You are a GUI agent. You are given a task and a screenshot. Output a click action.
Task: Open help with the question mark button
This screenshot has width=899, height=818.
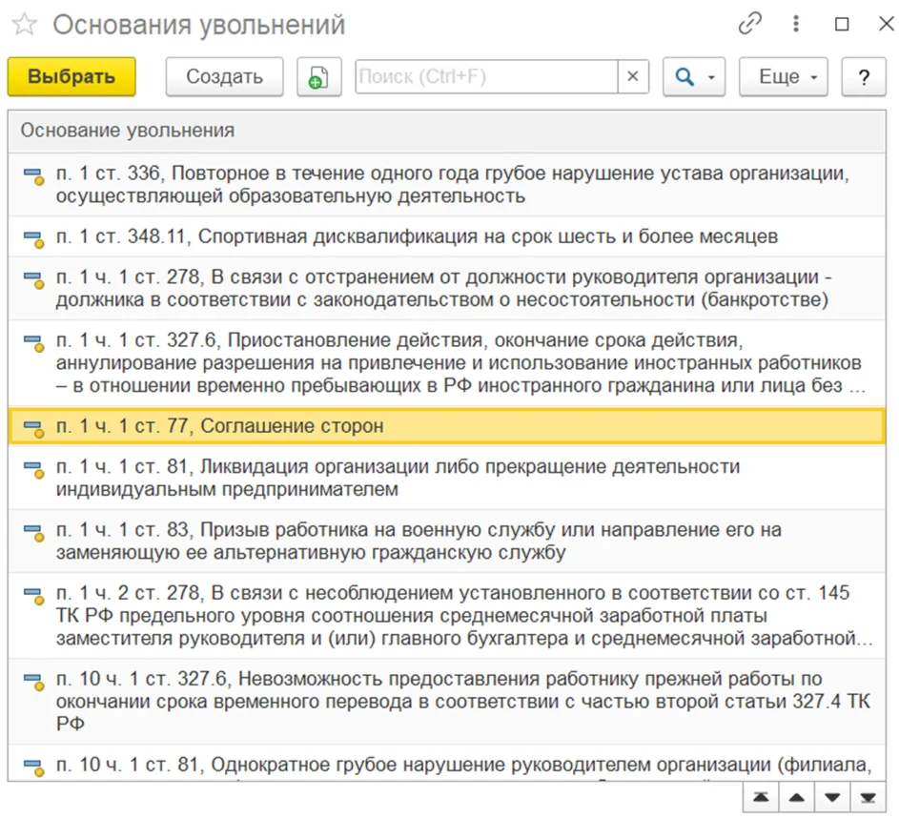[864, 76]
